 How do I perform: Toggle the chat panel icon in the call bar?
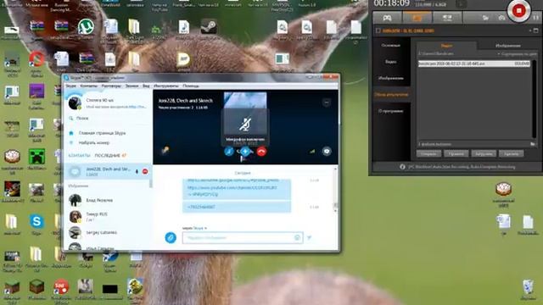327,151
